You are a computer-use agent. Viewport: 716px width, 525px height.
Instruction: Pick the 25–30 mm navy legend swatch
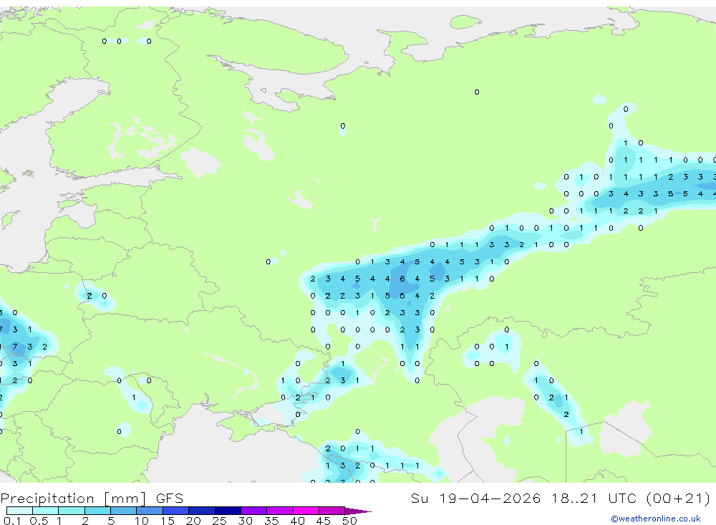228,511
